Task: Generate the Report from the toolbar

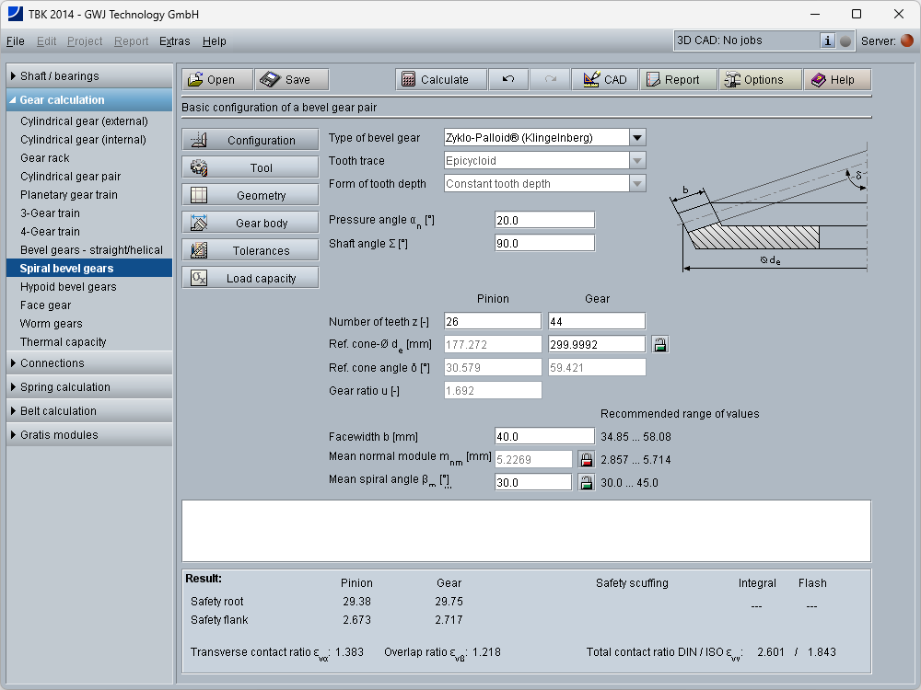Action: click(678, 80)
